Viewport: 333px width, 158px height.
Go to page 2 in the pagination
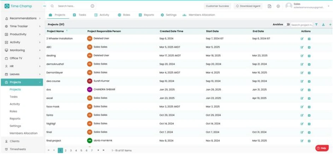coord(65,150)
